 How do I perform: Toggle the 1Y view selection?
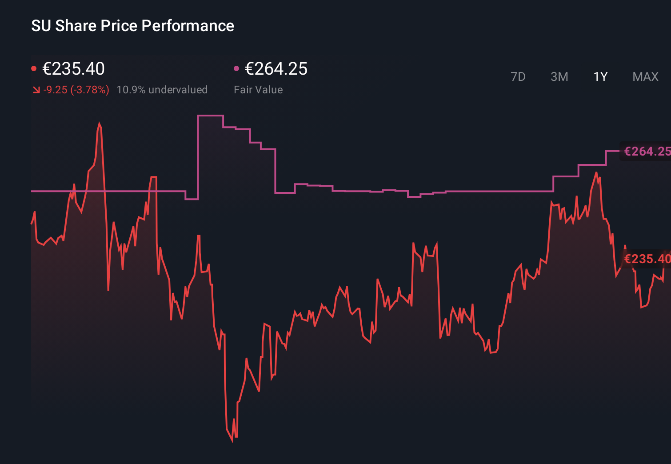click(x=599, y=77)
